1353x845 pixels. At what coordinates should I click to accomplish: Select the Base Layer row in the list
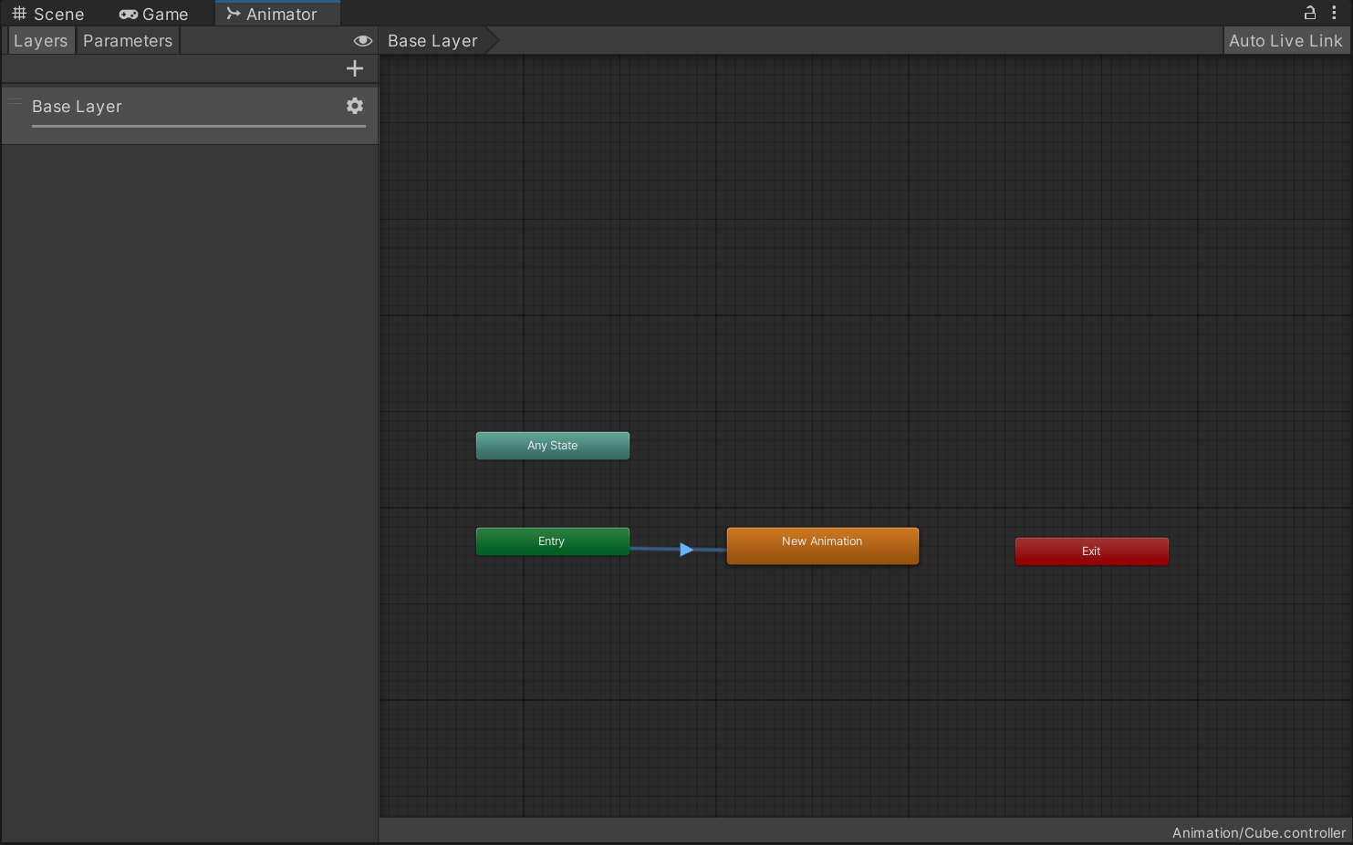click(x=182, y=106)
